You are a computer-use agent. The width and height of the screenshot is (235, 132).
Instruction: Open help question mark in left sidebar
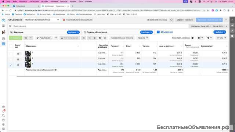tap(3, 120)
